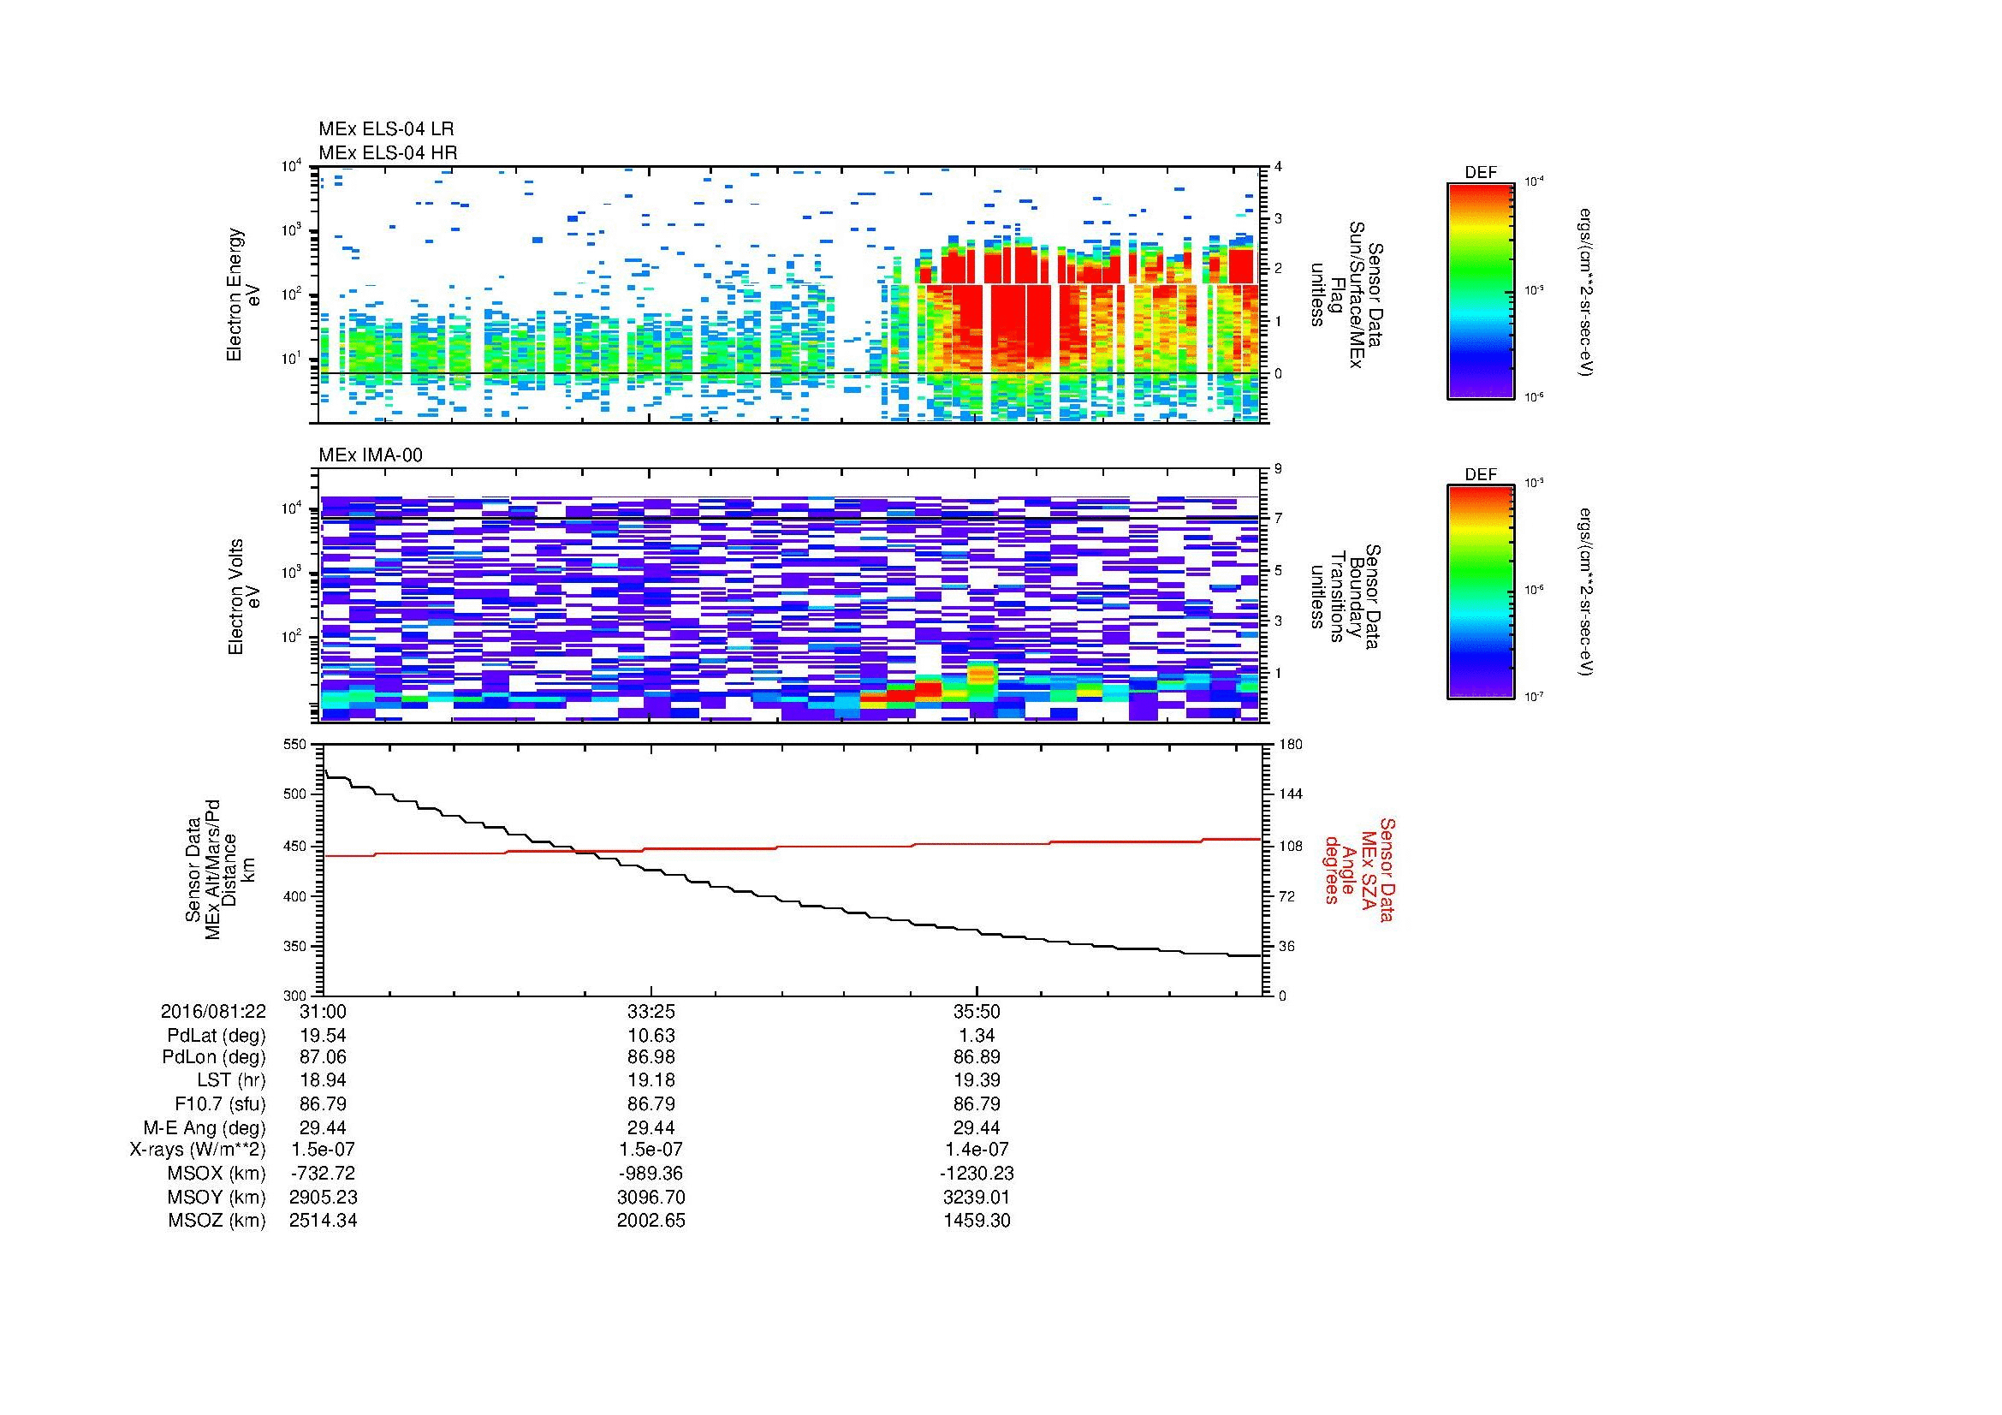Click the top colorbar units 'ergs/(cm**2-sr-sec-eV)'
This screenshot has width=2002, height=1415.
pyautogui.click(x=1585, y=291)
